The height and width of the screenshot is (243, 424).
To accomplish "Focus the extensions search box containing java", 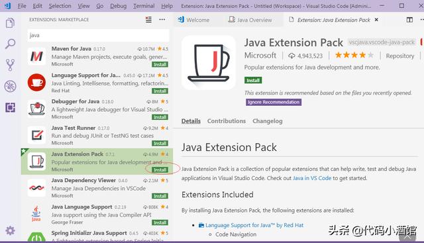I will point(98,35).
